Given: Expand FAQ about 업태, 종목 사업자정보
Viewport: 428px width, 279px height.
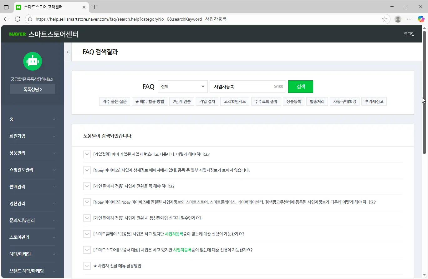Looking at the screenshot, I should coord(87,170).
